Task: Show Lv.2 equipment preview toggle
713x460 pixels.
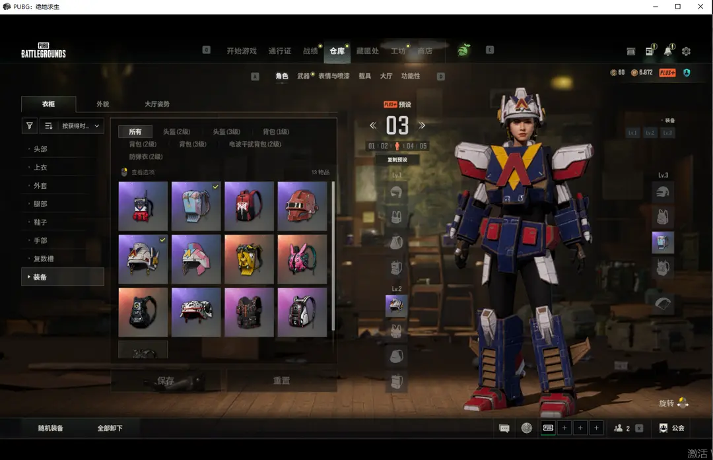Action: (650, 133)
